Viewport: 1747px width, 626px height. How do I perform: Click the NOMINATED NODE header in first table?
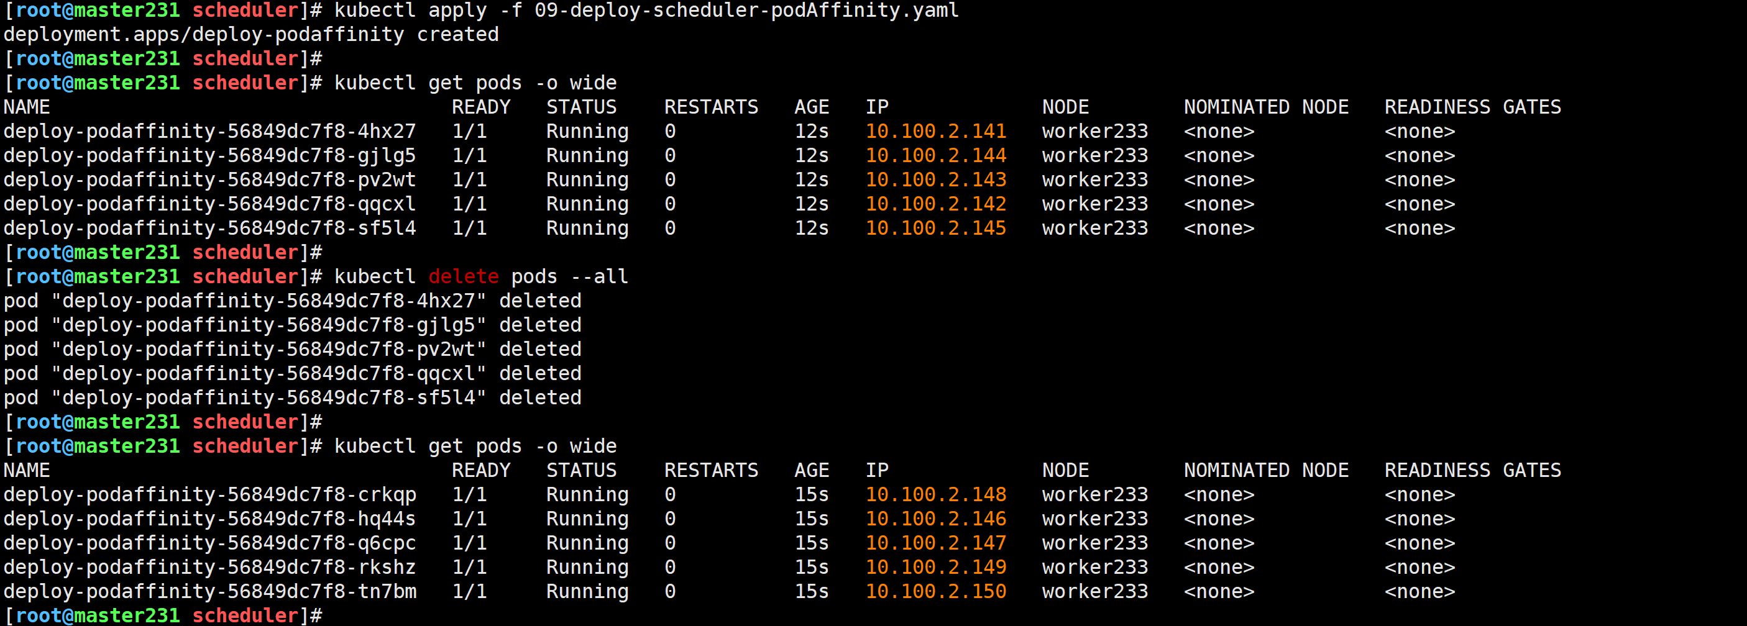[x=1266, y=107]
